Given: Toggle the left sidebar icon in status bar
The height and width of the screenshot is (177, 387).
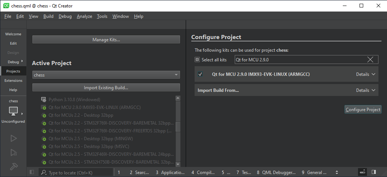Looking at the screenshot, I should (x=32, y=172).
